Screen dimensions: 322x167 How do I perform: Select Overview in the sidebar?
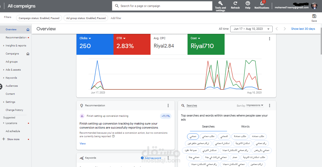(11, 30)
